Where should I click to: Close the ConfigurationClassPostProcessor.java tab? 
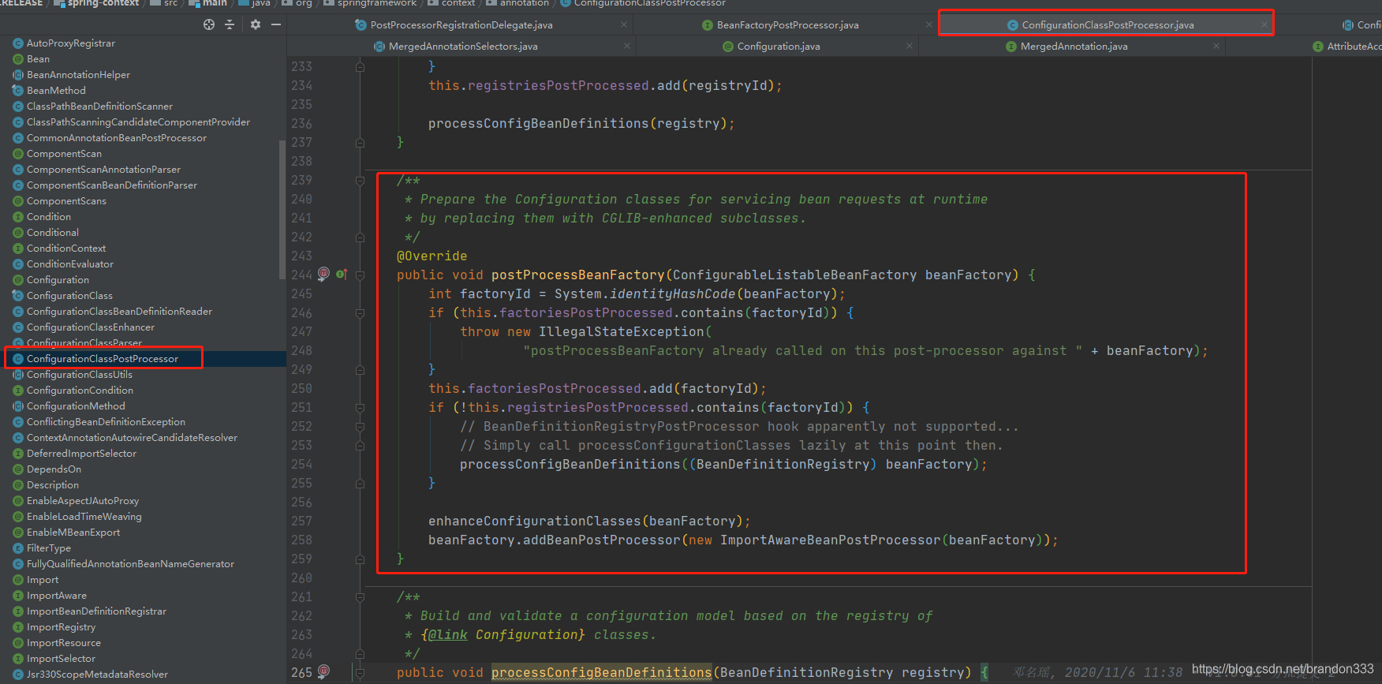tap(1264, 25)
